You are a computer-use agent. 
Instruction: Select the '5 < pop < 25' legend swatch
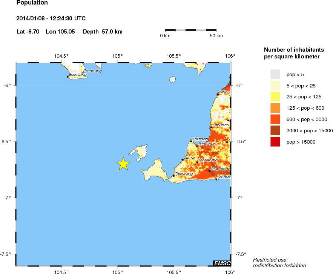click(275, 86)
